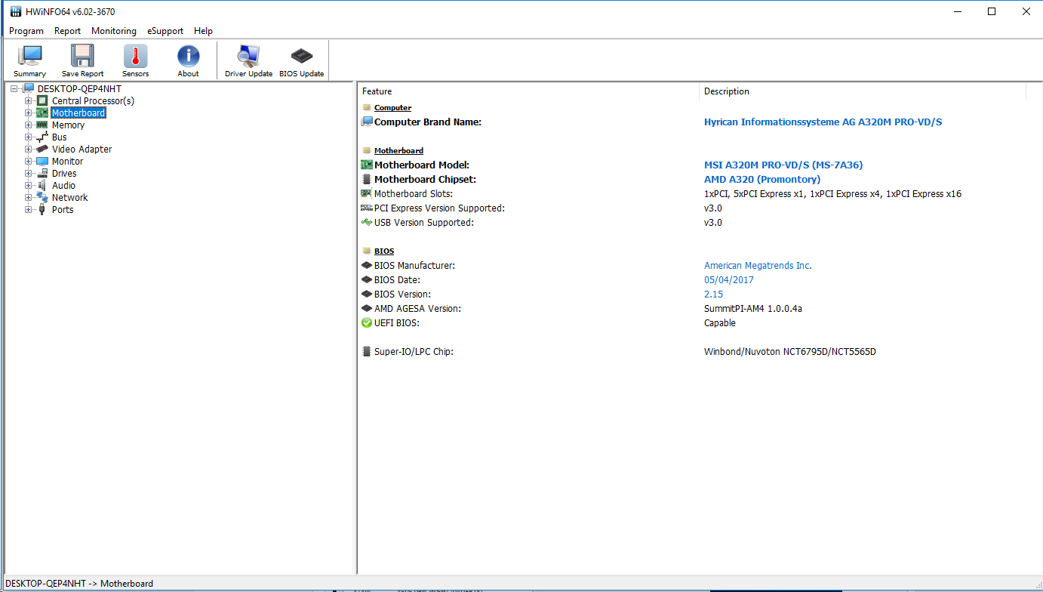Screen dimensions: 1043x592
Task: Collapse the DESKTOP-QEP4NHT root node
Action: coord(14,89)
